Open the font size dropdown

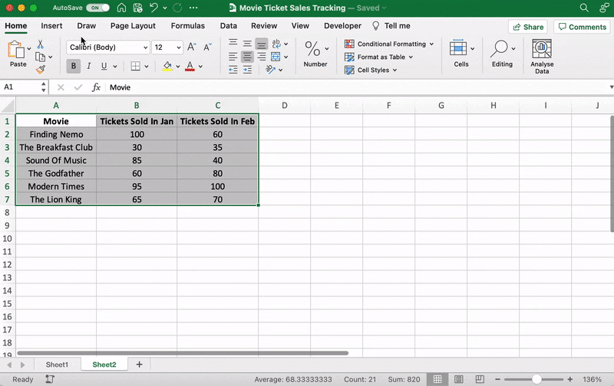tap(179, 47)
